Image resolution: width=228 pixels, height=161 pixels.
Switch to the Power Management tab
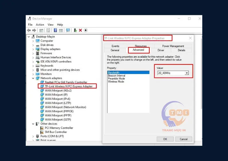coord(173,46)
